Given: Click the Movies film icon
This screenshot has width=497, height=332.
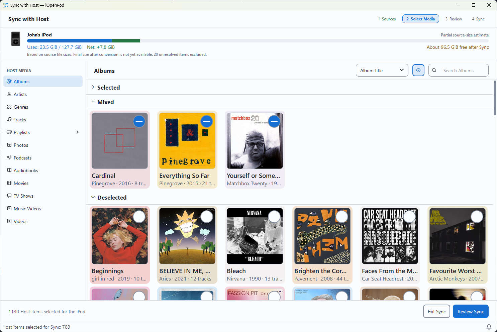Looking at the screenshot, I should 9,183.
